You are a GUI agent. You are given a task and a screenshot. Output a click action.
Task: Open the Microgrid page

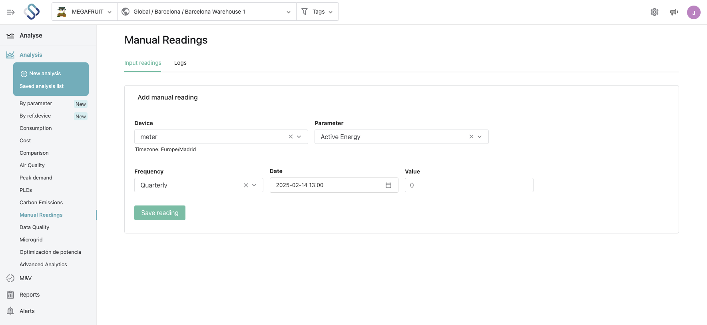pyautogui.click(x=31, y=240)
